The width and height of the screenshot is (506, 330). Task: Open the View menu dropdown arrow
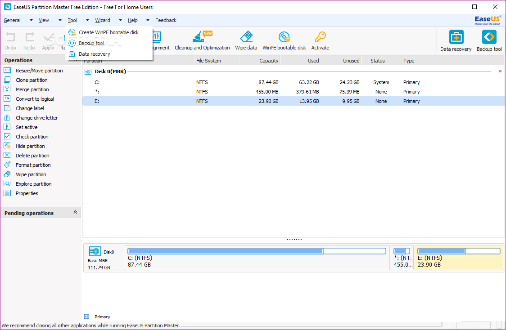(60, 20)
